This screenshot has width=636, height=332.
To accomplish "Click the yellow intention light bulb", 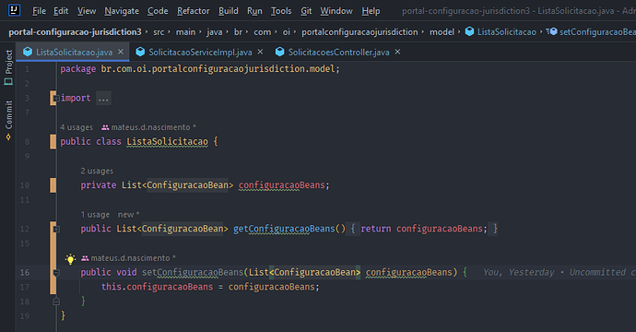I will pos(70,259).
